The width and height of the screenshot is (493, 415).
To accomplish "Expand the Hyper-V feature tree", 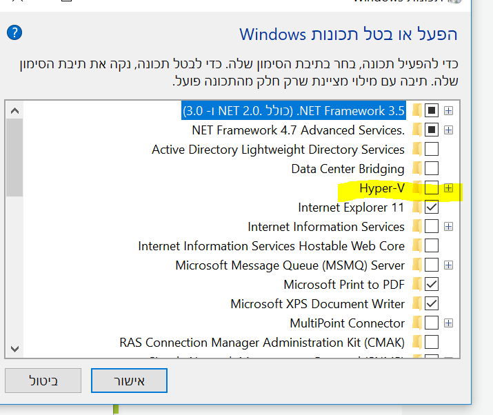I will point(448,188).
